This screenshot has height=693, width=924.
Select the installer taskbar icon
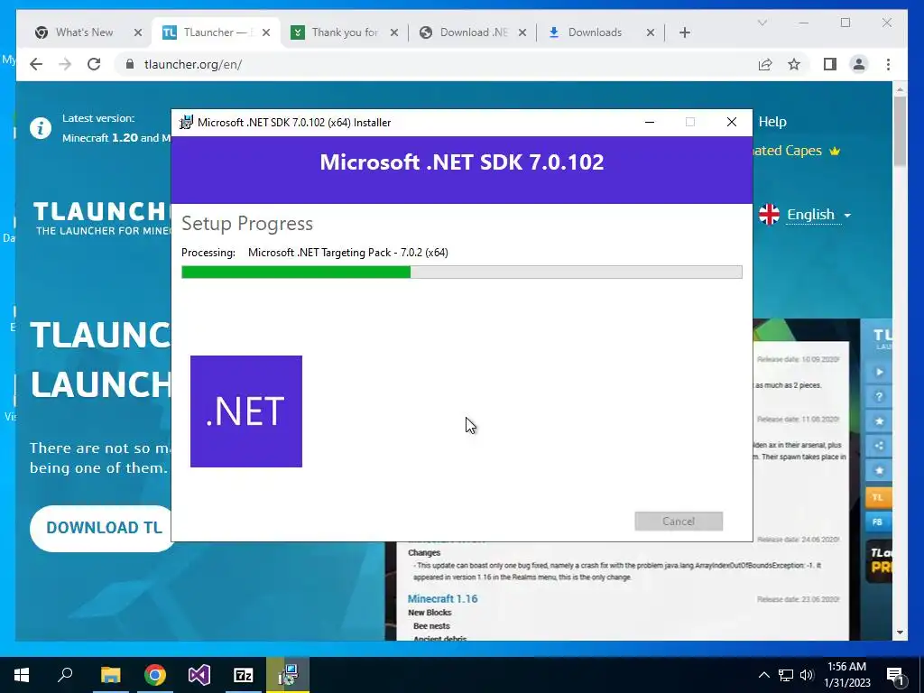pyautogui.click(x=288, y=675)
